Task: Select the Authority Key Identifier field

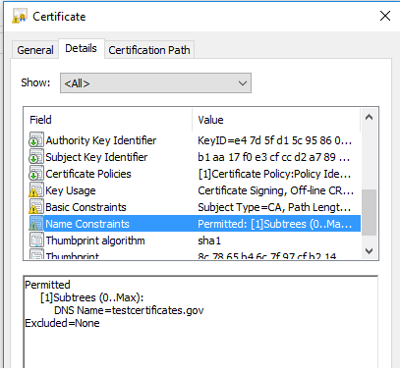Action: pyautogui.click(x=101, y=140)
